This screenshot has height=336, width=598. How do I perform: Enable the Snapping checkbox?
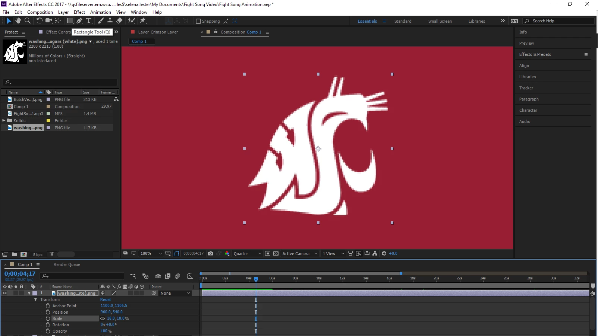click(x=198, y=21)
